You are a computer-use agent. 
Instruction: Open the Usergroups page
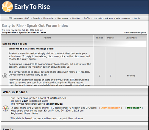coord(63,18)
